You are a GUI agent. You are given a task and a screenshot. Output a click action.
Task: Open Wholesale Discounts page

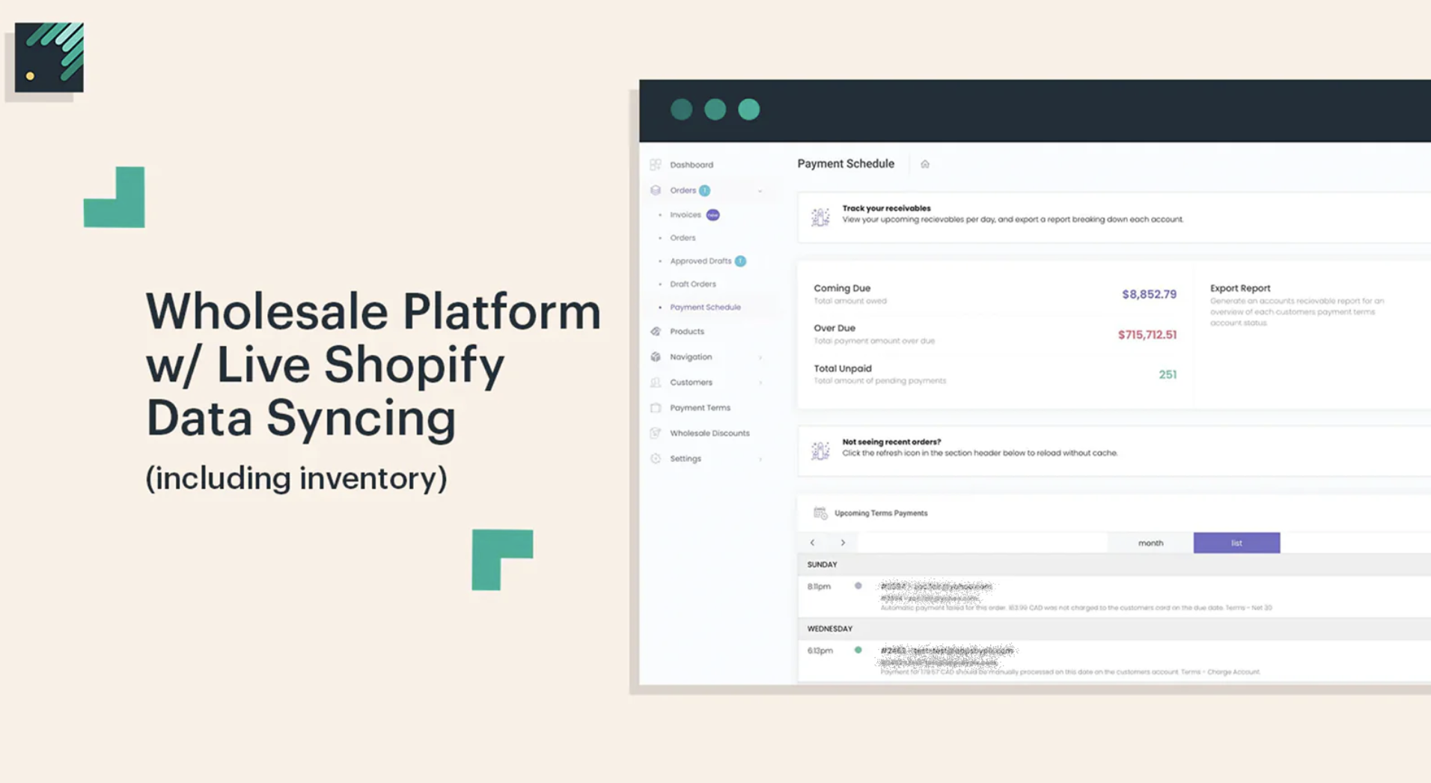710,433
